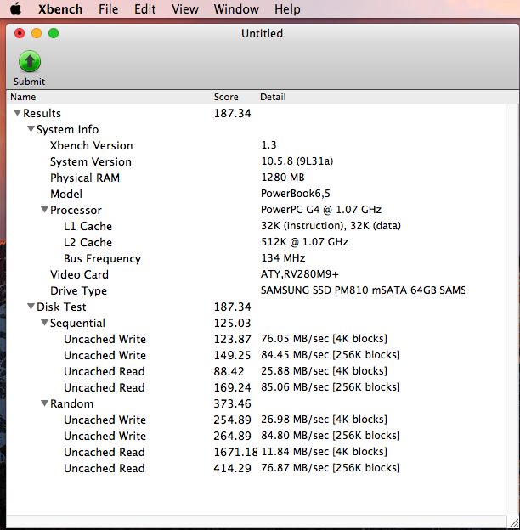
Task: Collapse the Random disclosure triangle
Action: coord(44,403)
